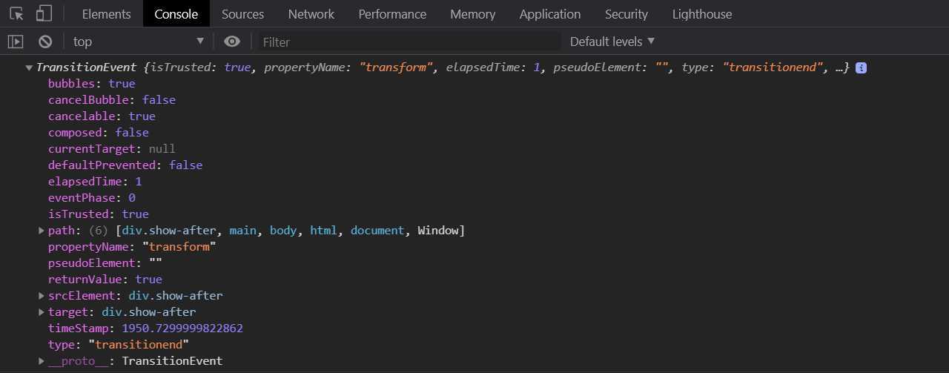Clear the console with the ban icon
949x373 pixels.
pos(45,42)
